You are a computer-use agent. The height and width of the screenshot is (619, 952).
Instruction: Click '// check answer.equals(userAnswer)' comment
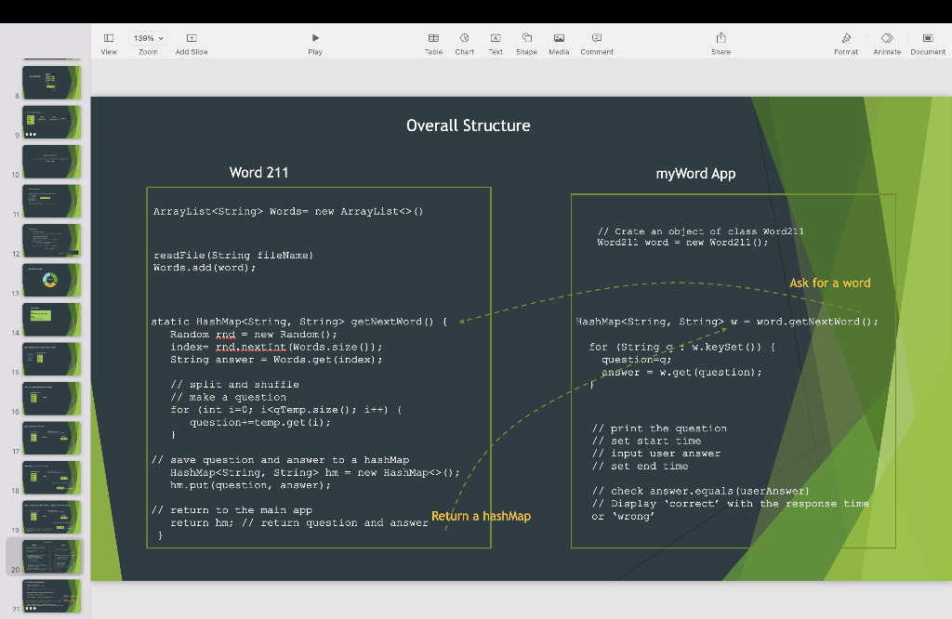click(701, 491)
